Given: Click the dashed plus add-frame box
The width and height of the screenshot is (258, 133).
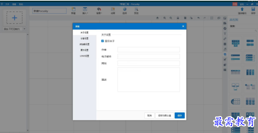Looking at the screenshot, I should point(14,18).
